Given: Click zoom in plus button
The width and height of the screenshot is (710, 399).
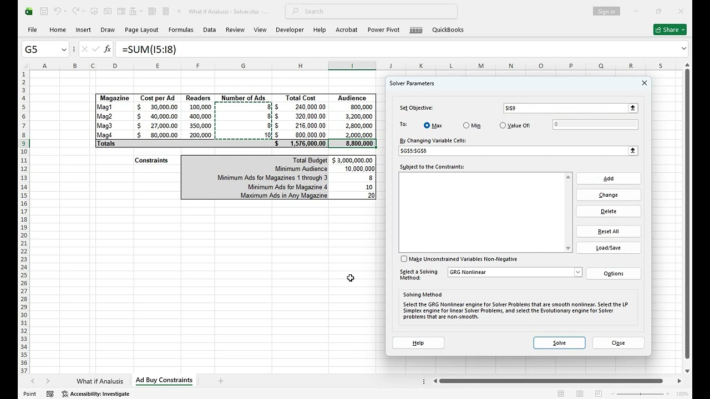Looking at the screenshot, I should 668,394.
